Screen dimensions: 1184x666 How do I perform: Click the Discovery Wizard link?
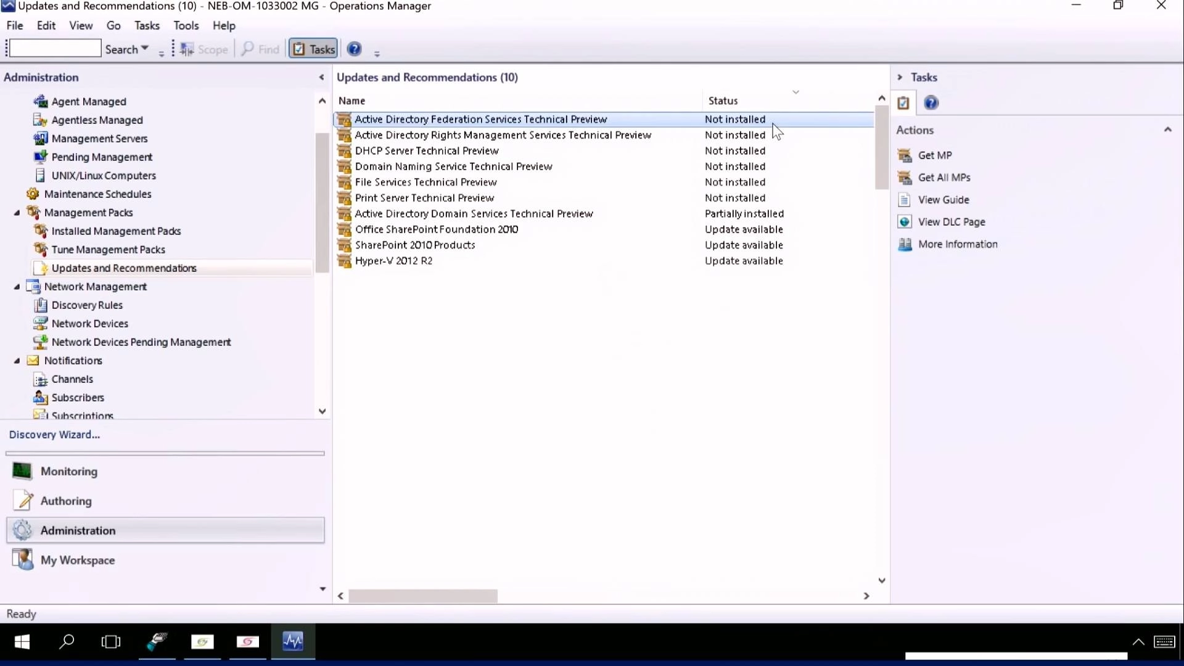click(54, 435)
